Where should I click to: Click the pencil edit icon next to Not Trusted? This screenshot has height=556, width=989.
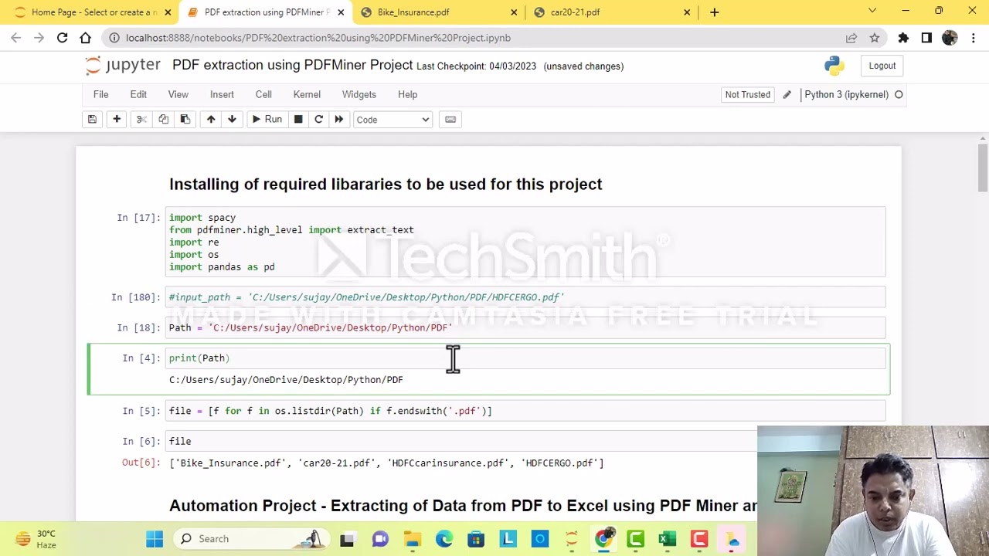(787, 94)
